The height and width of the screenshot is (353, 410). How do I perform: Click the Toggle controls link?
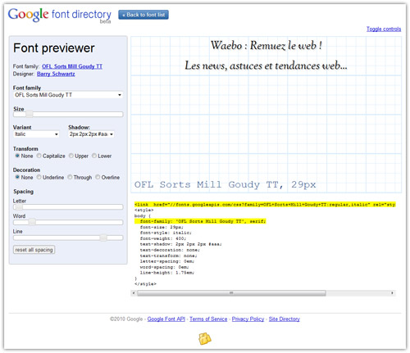pyautogui.click(x=384, y=29)
